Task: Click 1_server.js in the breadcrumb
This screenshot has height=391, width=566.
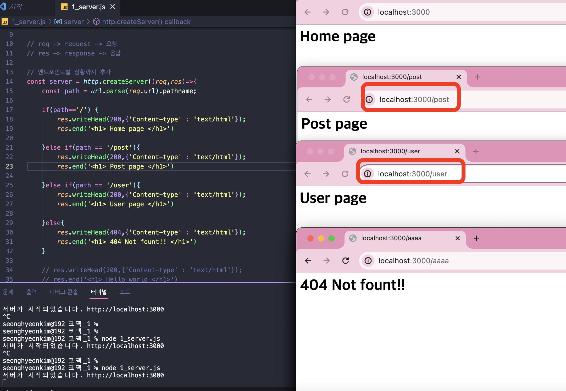Action: click(x=29, y=22)
